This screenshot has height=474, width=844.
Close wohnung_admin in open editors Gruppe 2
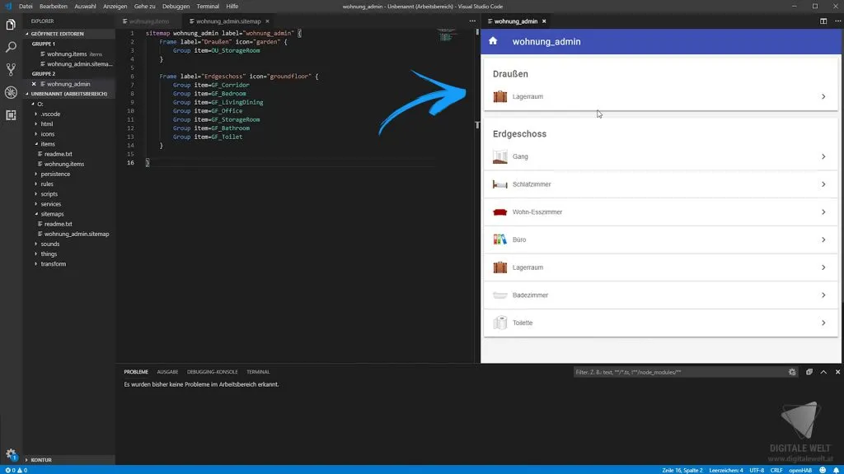[x=34, y=84]
